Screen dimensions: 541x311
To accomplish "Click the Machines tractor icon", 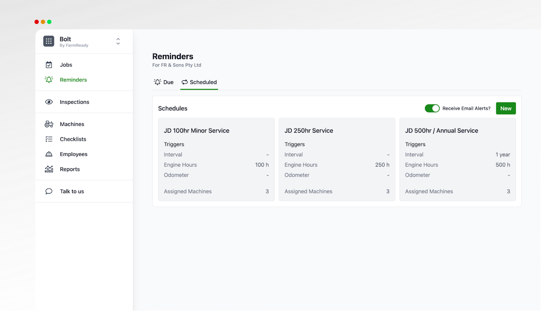I will coord(49,124).
